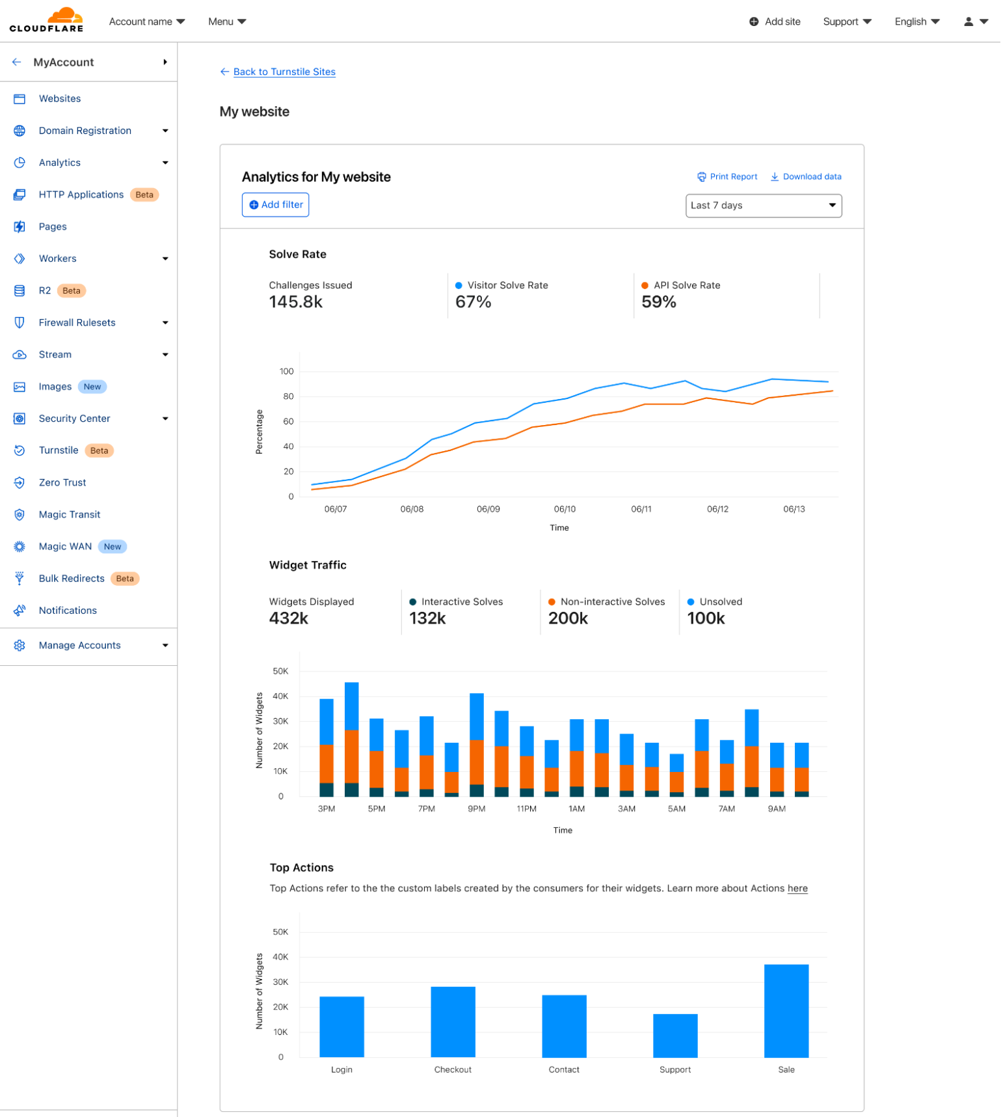Open the Account name dropdown
The height and width of the screenshot is (1117, 1001).
tap(147, 21)
